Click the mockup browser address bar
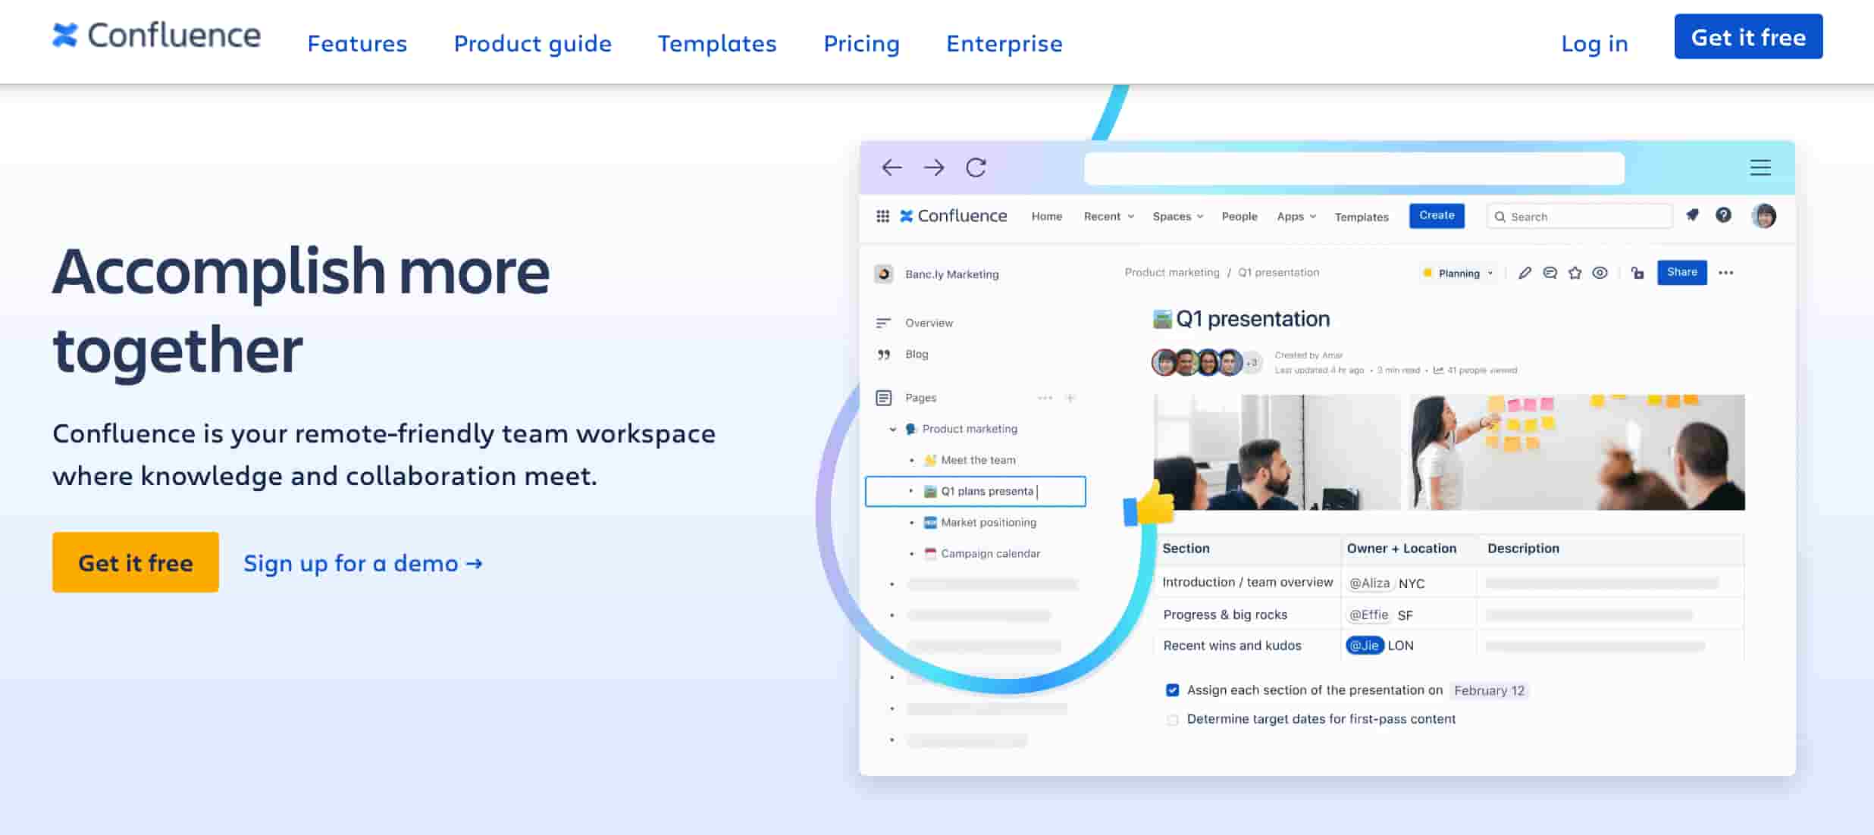Image resolution: width=1874 pixels, height=835 pixels. point(1354,168)
